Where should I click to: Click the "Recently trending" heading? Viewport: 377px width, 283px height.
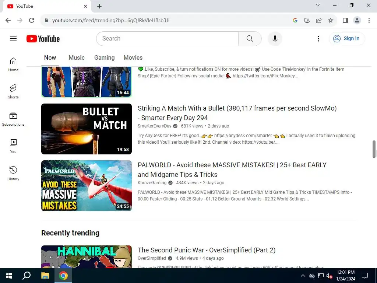70,233
